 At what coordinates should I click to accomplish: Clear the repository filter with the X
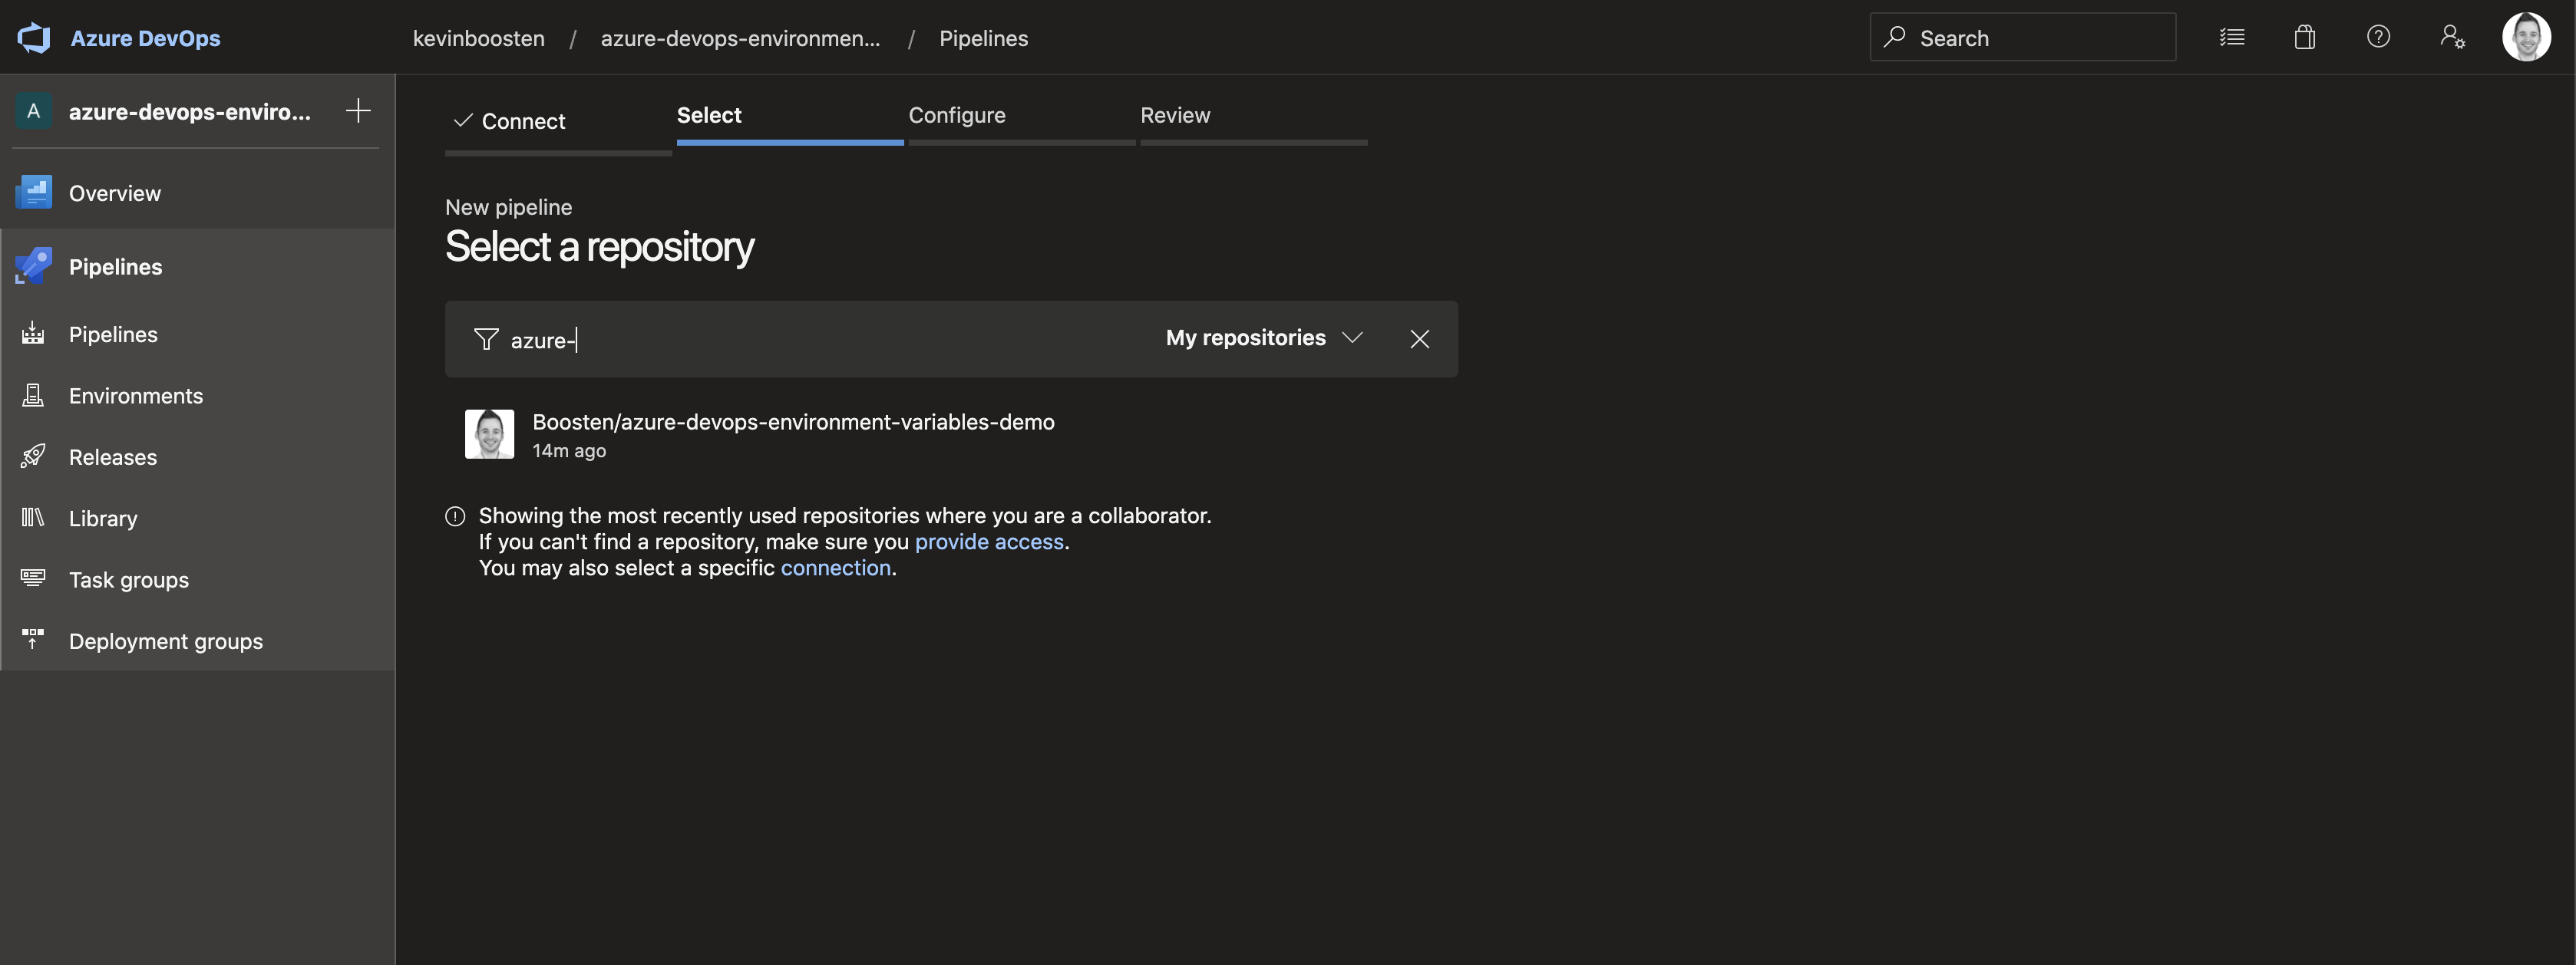pos(1419,338)
